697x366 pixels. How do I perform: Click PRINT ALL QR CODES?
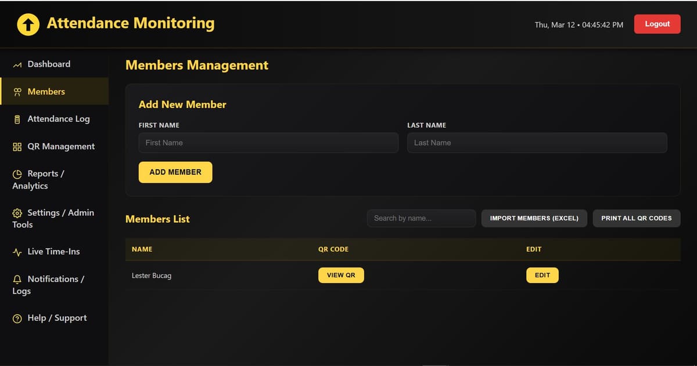(x=636, y=218)
